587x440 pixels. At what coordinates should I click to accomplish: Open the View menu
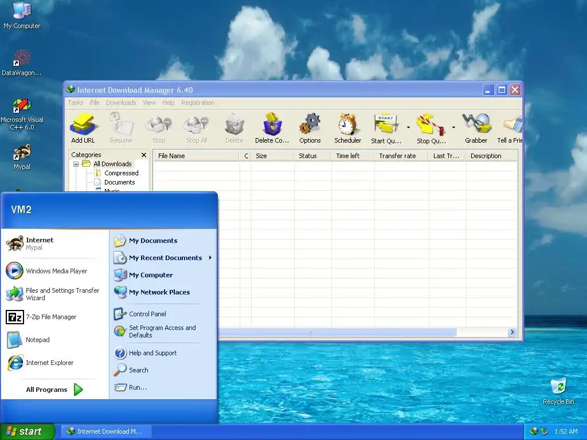[x=149, y=103]
